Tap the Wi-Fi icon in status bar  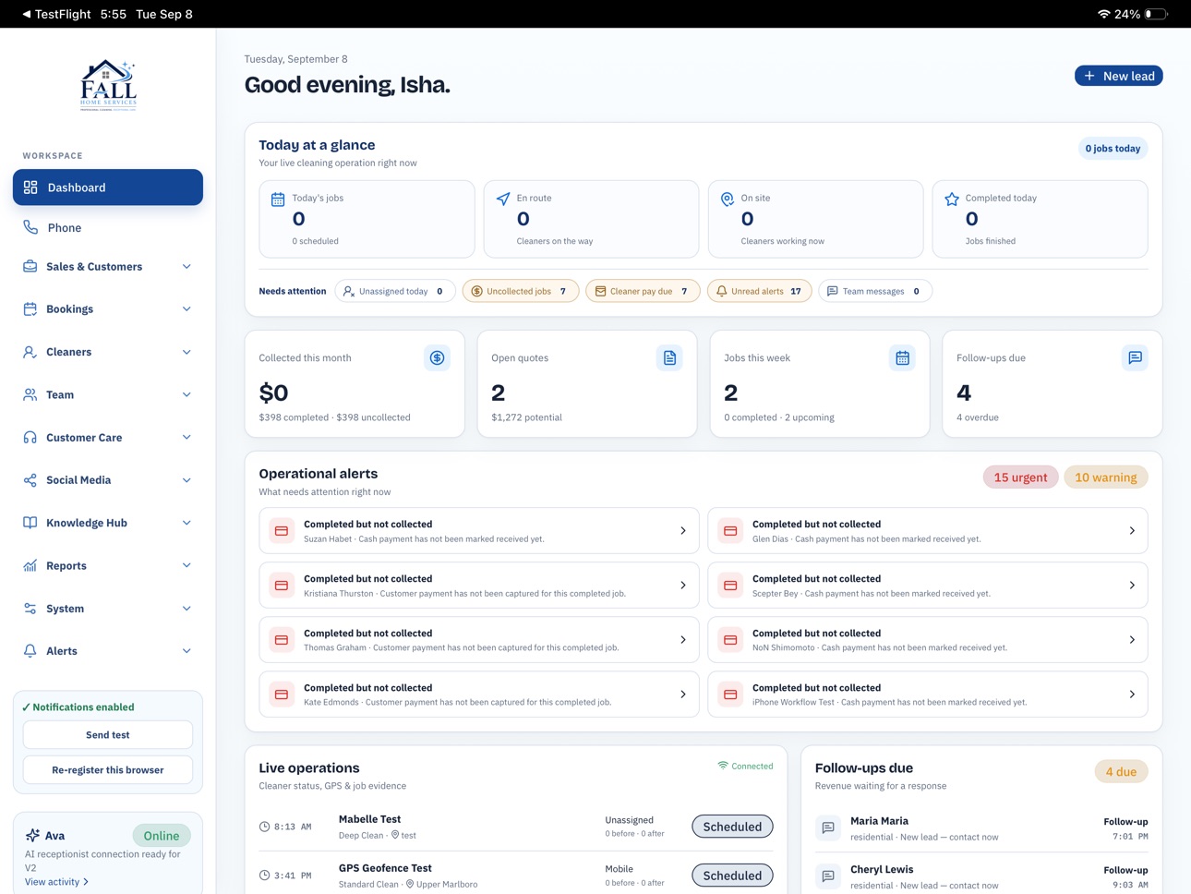coord(1103,14)
